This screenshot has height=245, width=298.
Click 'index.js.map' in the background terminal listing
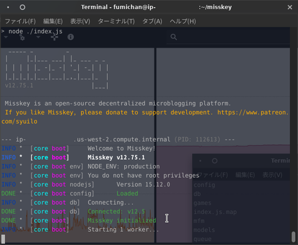[x=215, y=212]
